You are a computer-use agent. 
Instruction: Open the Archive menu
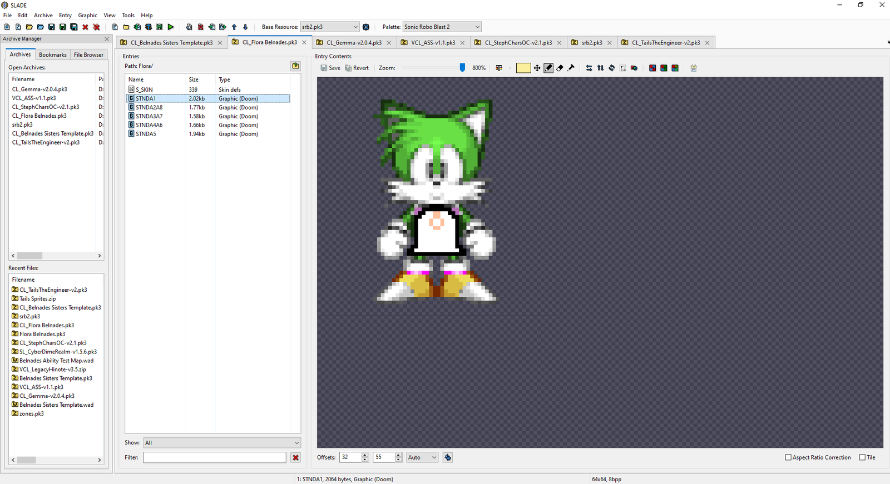(43, 15)
